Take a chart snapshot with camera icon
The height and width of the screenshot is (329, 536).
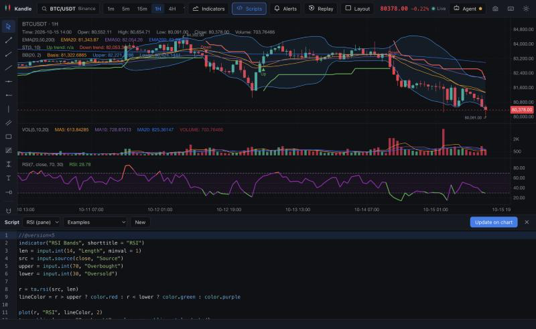click(x=495, y=9)
